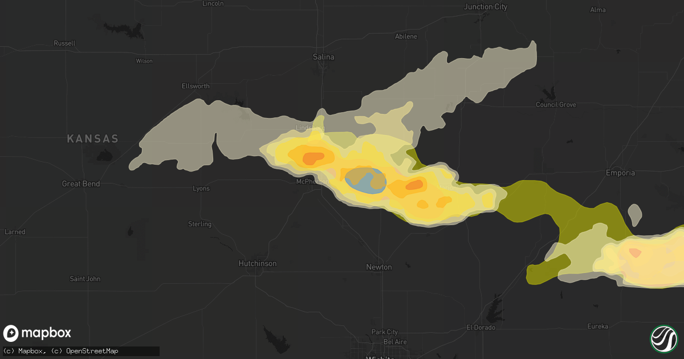This screenshot has width=684, height=359.
Task: Click the orange hail spot east of blue core
Action: click(x=415, y=184)
